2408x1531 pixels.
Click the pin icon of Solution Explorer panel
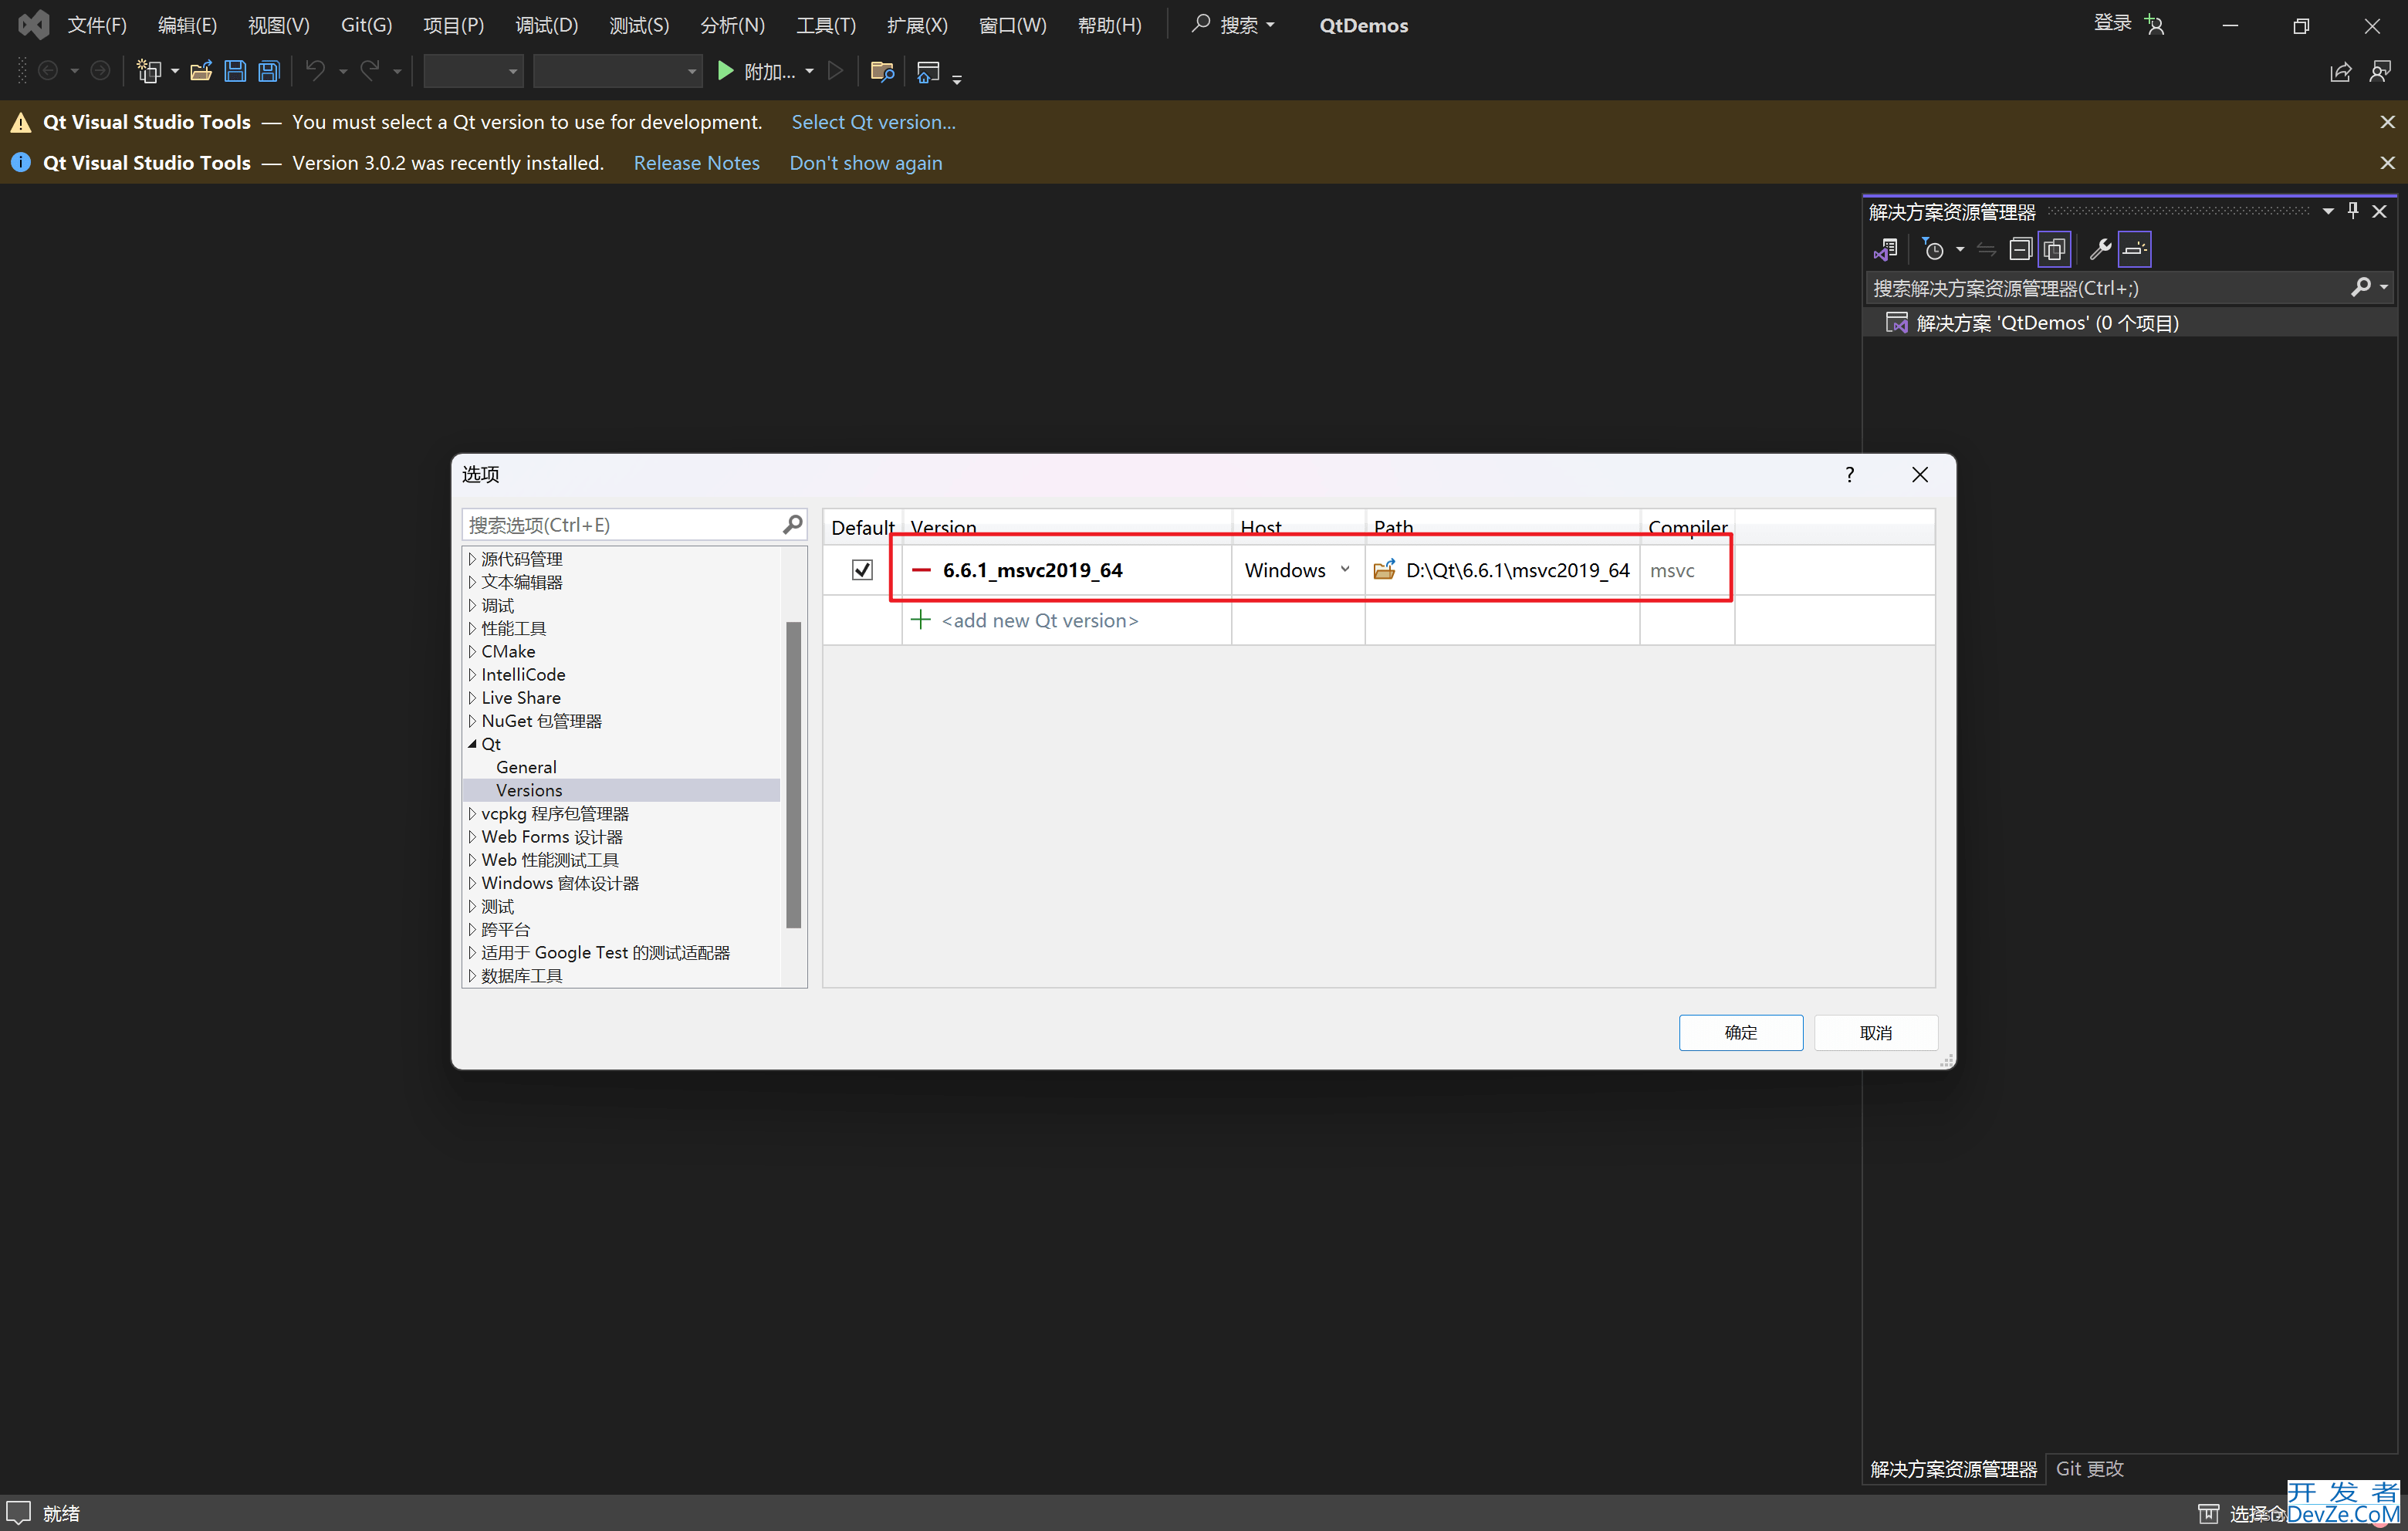point(2353,211)
